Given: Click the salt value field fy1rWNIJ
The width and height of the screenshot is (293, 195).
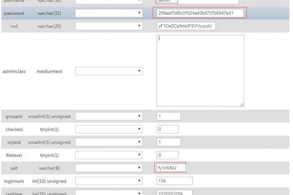Looking at the screenshot, I should [172, 168].
